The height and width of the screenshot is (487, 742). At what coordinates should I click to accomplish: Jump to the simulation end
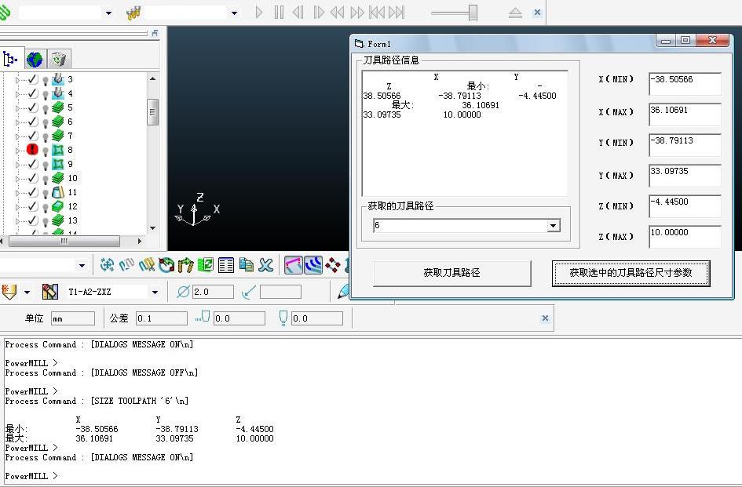point(397,13)
